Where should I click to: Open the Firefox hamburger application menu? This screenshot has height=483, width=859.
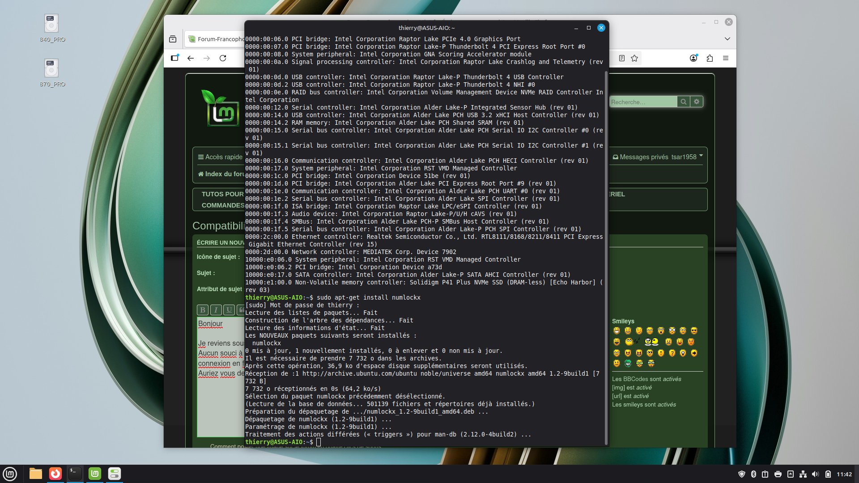(x=726, y=58)
